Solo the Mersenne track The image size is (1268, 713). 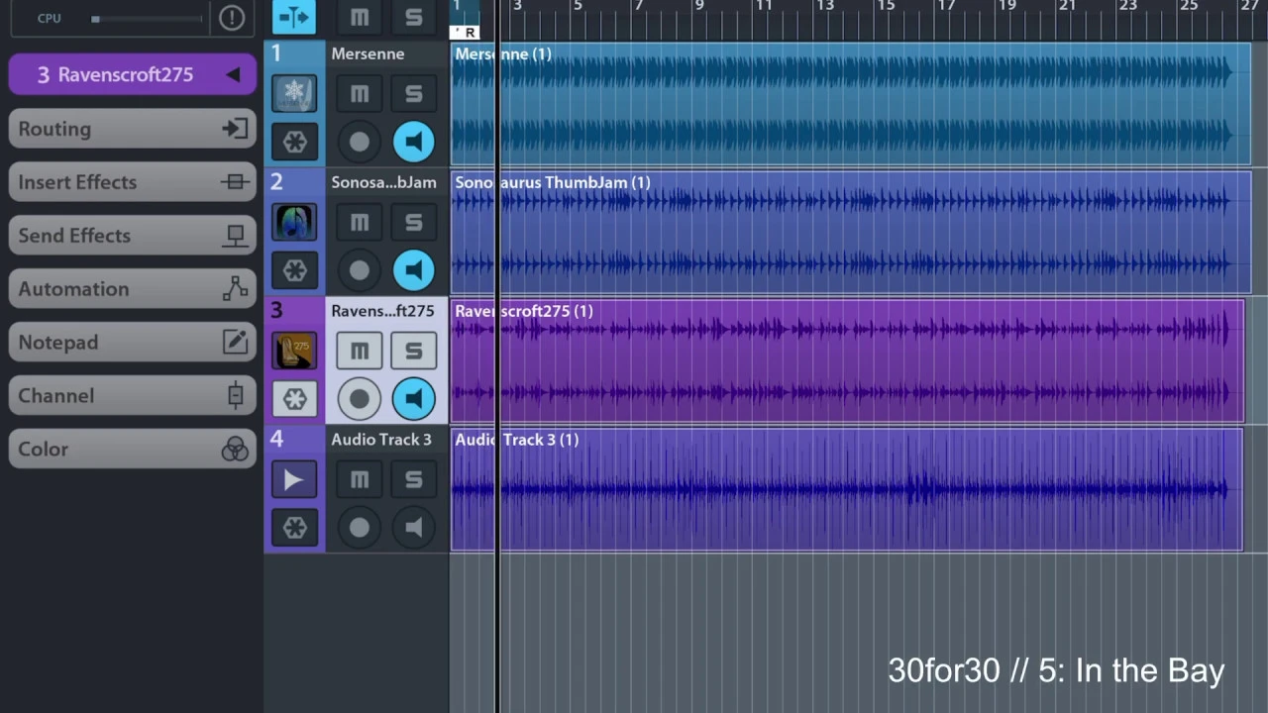(x=413, y=94)
